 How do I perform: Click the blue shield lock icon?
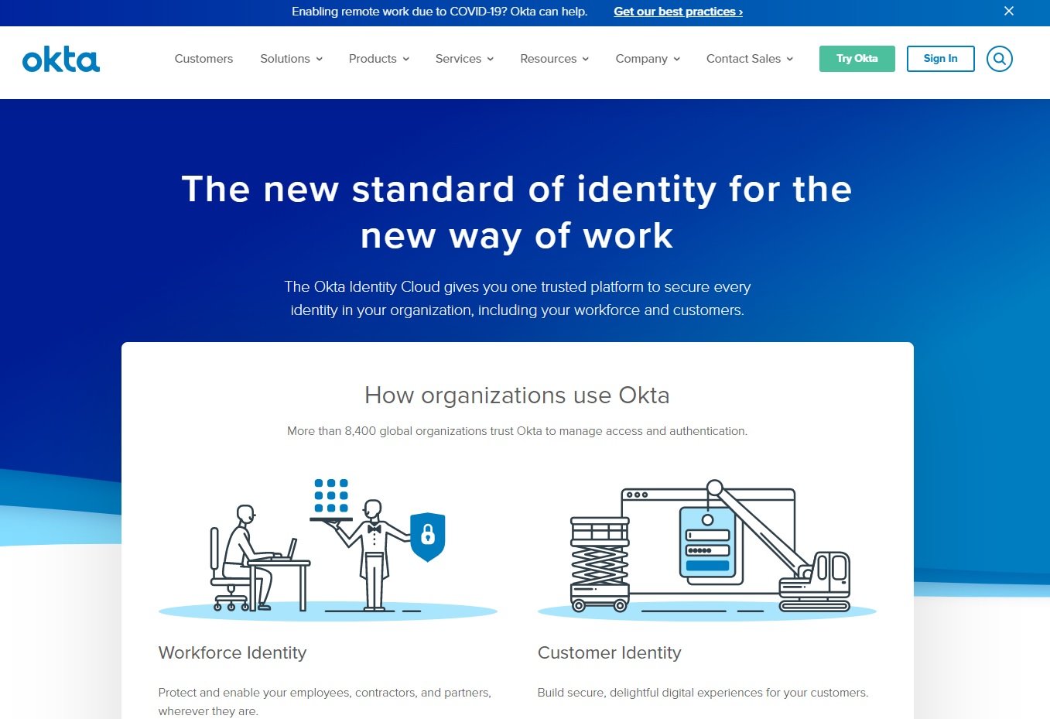click(427, 535)
